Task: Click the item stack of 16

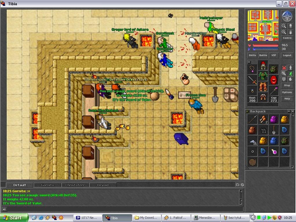Action: tap(252, 141)
